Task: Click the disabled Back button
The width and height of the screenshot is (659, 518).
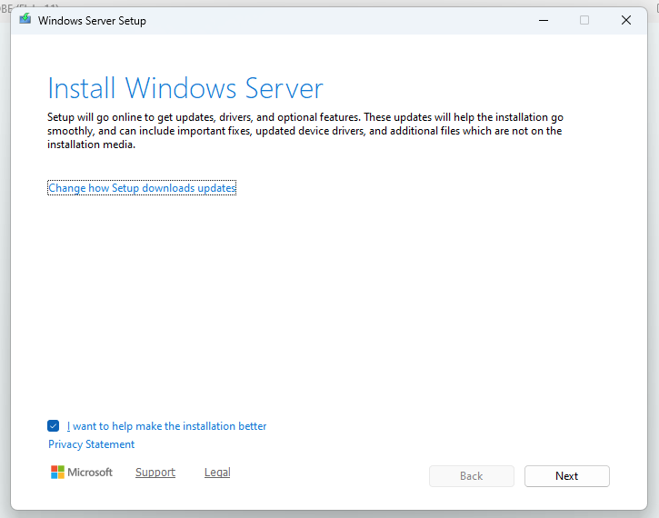Action: pos(471,476)
